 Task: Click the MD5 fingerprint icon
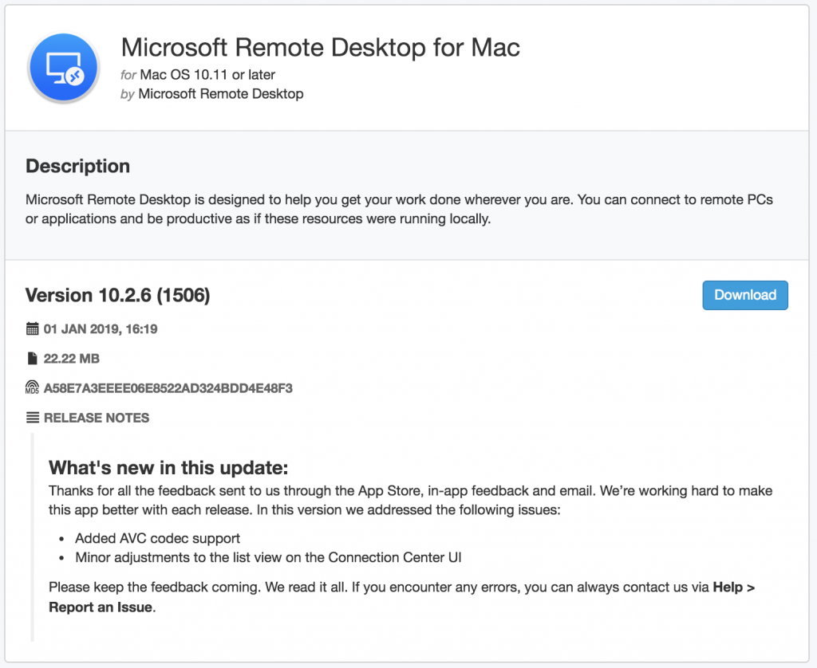click(x=32, y=387)
